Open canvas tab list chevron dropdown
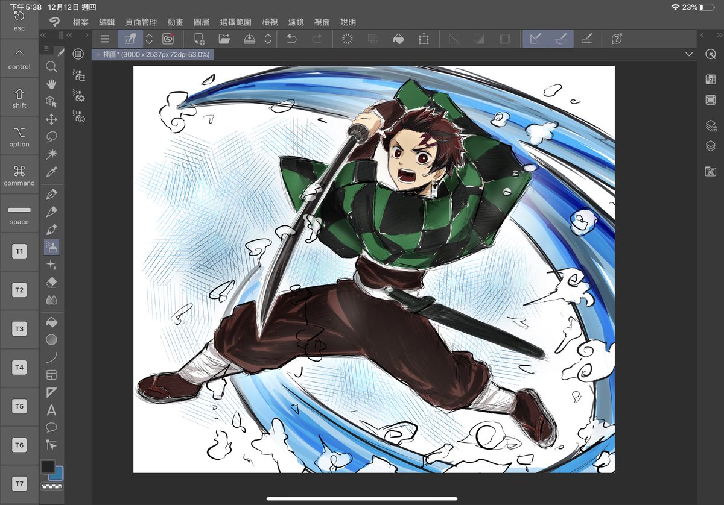Screen dimensions: 724x505 click(690, 54)
